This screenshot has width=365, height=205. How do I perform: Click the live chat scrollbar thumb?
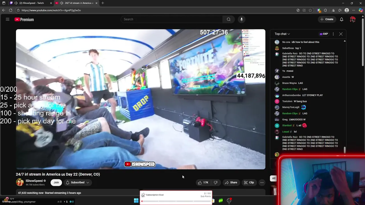coord(344,150)
